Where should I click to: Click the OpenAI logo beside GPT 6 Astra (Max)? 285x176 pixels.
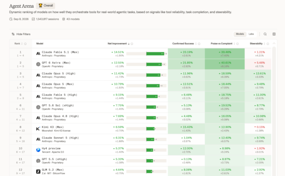point(38,64)
